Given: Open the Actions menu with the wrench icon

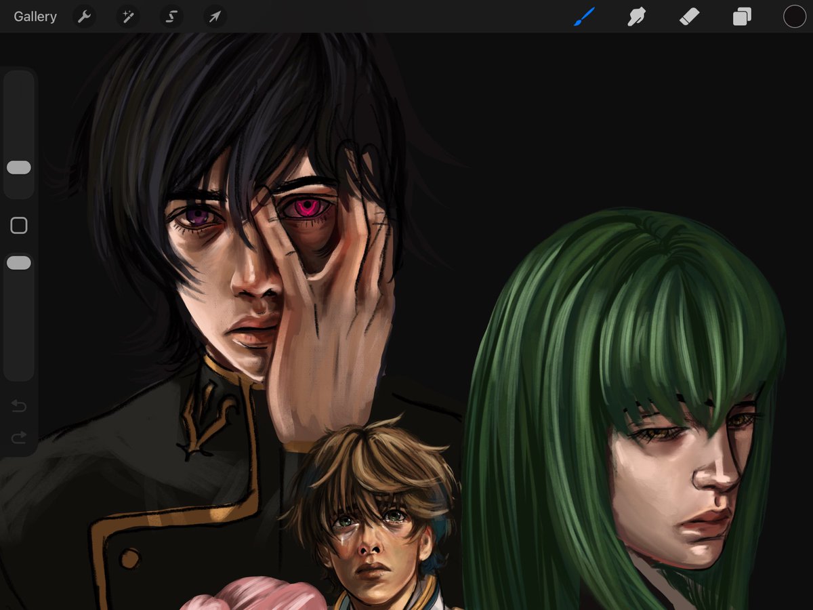Looking at the screenshot, I should point(84,16).
